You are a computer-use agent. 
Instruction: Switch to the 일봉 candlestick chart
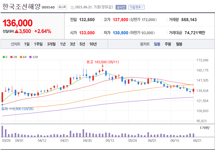click(157, 44)
